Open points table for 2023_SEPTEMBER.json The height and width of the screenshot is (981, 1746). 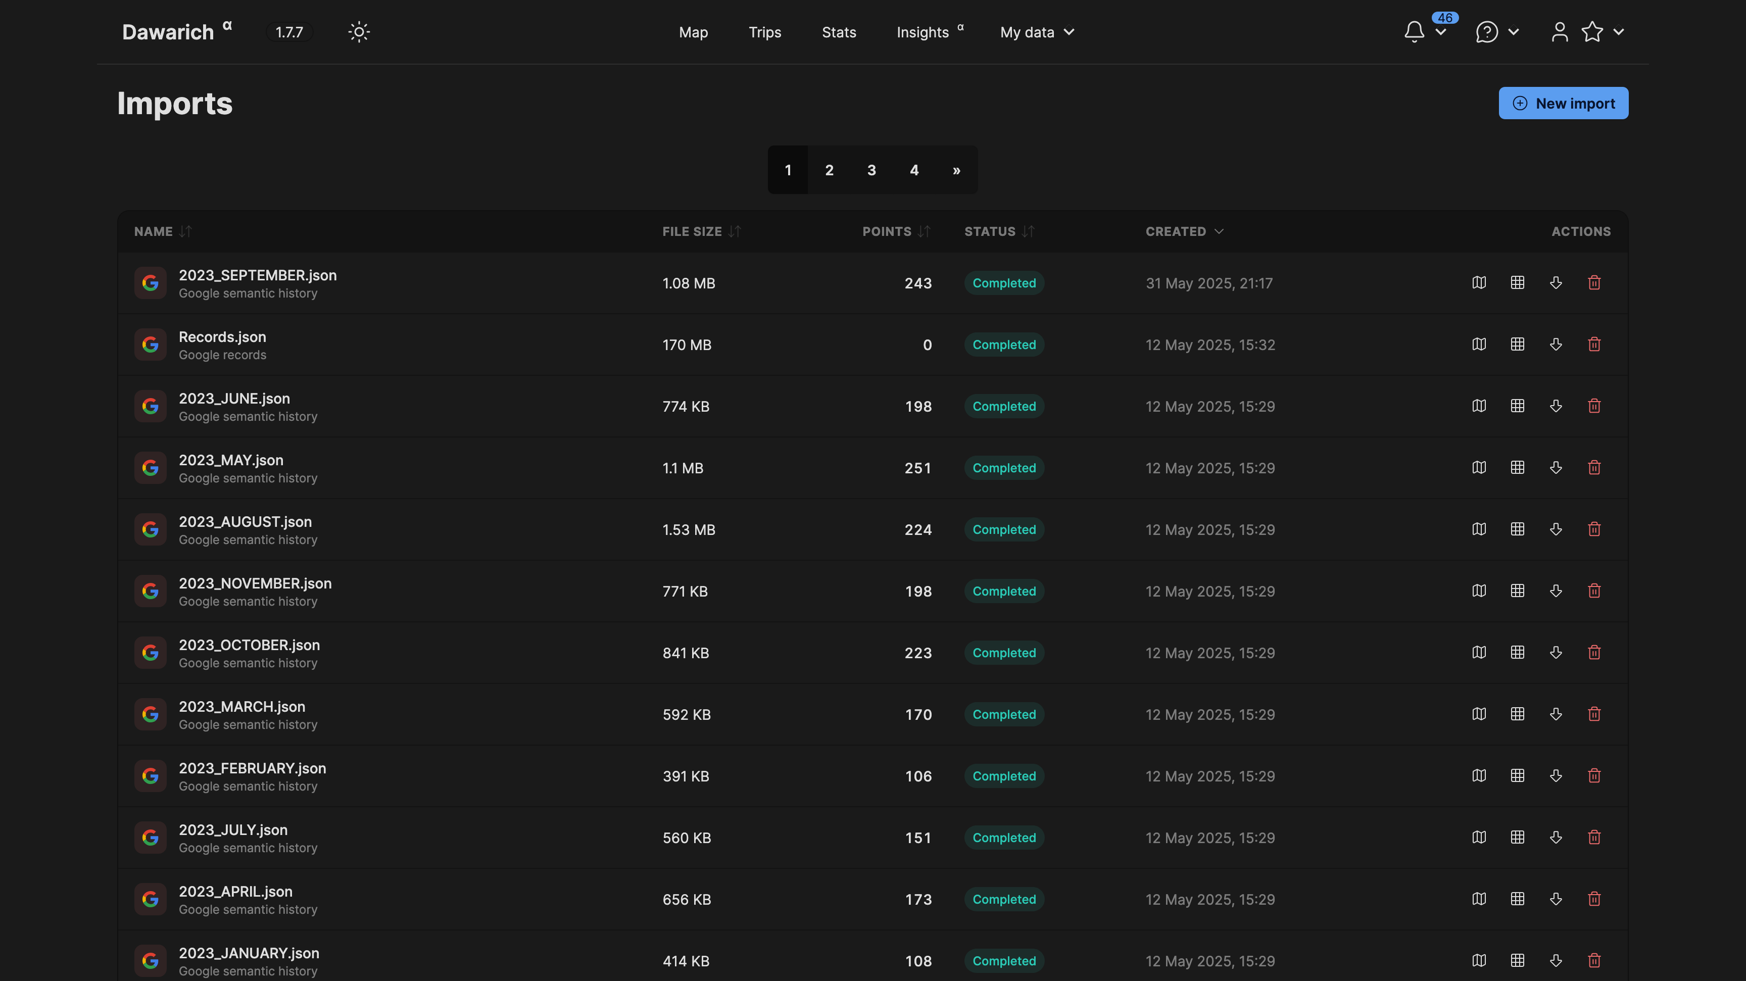click(1518, 282)
